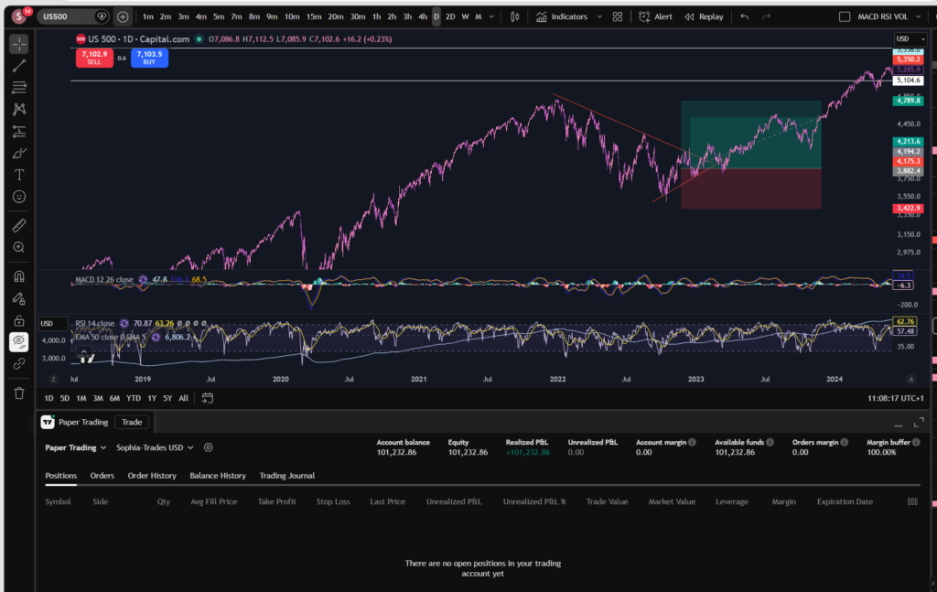The height and width of the screenshot is (592, 937).
Task: Start bar Replay mode
Action: tap(704, 16)
